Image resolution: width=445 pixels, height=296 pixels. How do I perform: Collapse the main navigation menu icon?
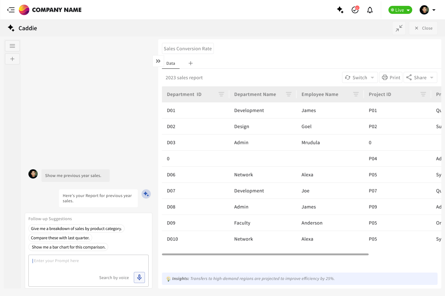pyautogui.click(x=11, y=10)
